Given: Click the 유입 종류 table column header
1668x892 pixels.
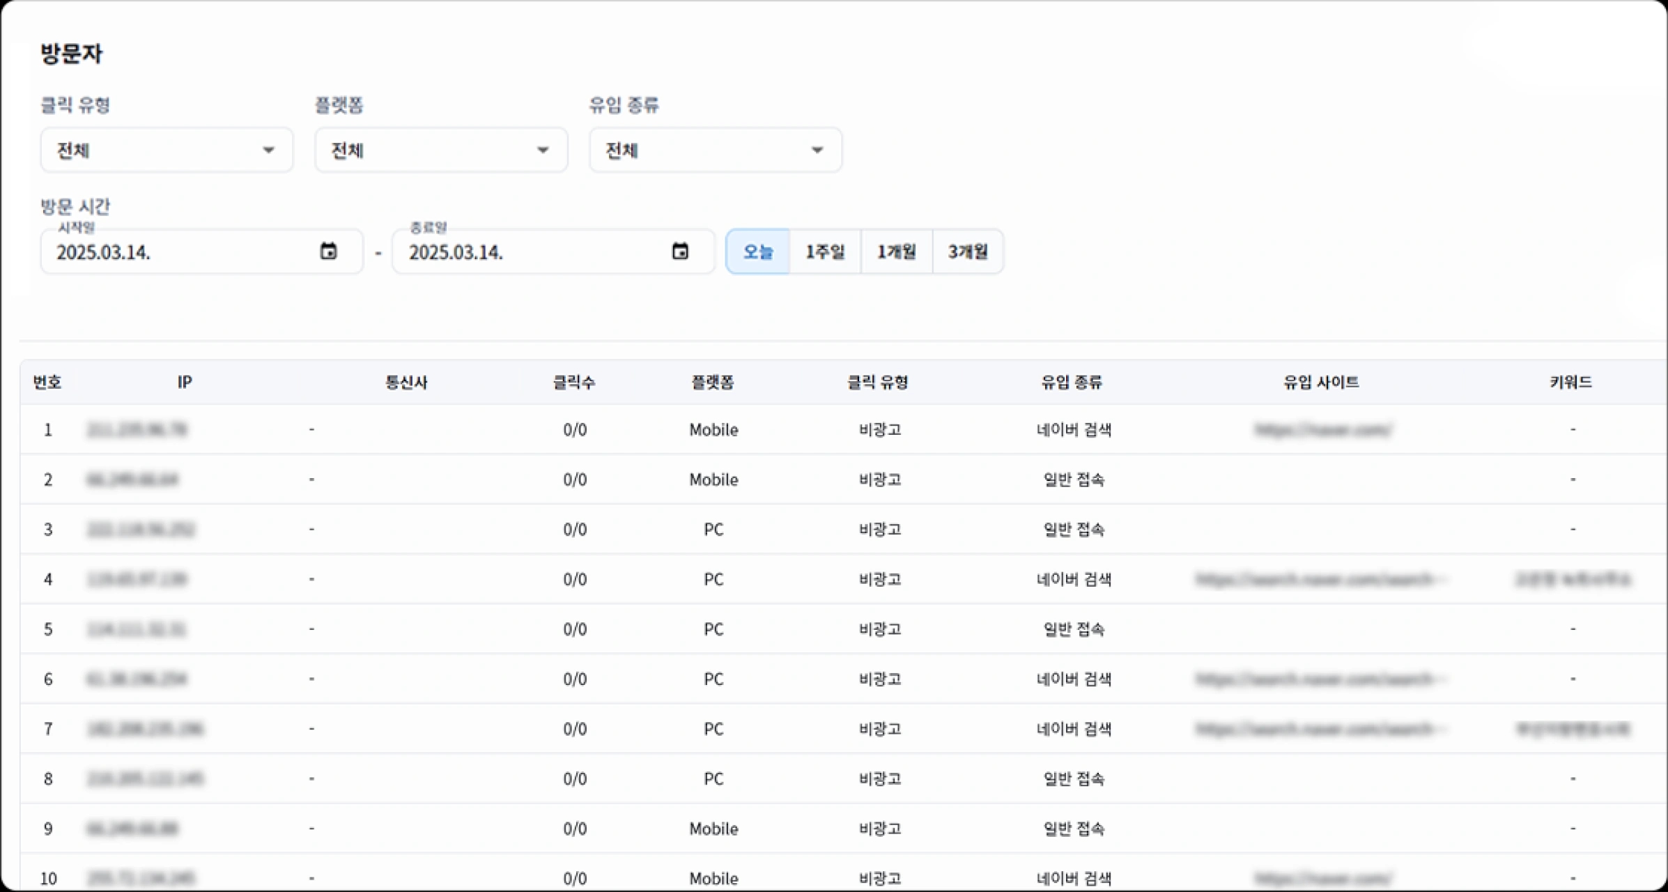Looking at the screenshot, I should [x=1072, y=382].
